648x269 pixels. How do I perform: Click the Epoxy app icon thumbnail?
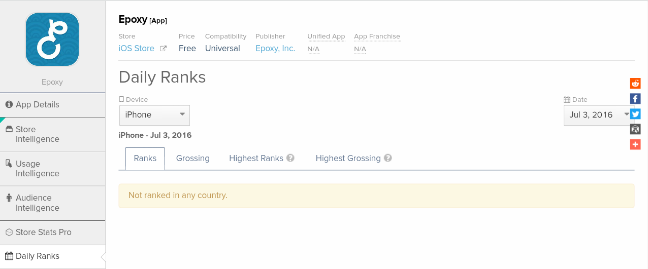point(52,40)
